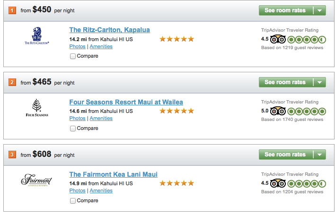Screen dimensions: 335x215
Task: Click the Ritz-Carlton five-star rating
Action: [176, 39]
